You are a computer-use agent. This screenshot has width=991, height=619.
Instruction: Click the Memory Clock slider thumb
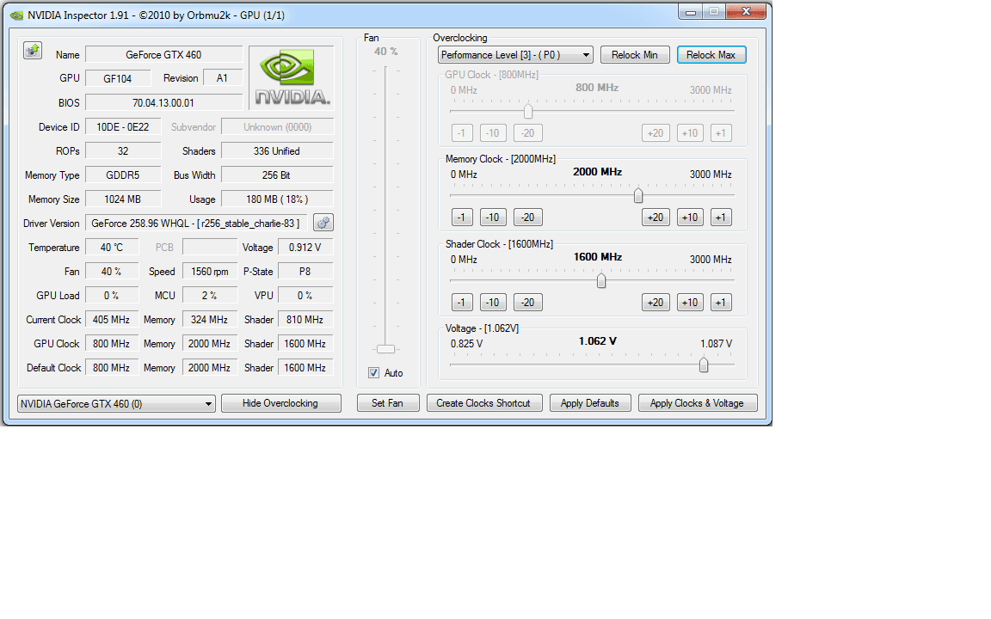point(638,196)
